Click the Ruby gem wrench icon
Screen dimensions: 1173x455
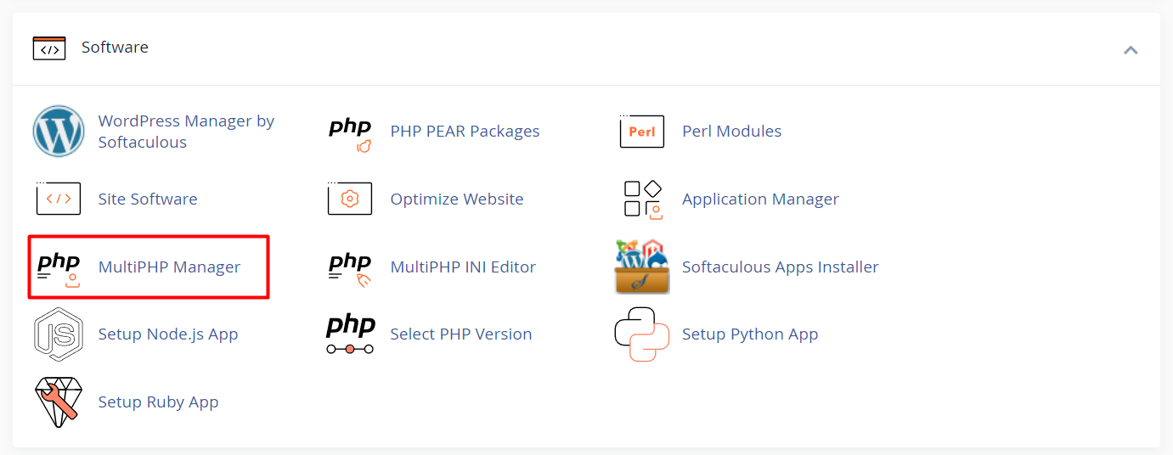pos(59,402)
